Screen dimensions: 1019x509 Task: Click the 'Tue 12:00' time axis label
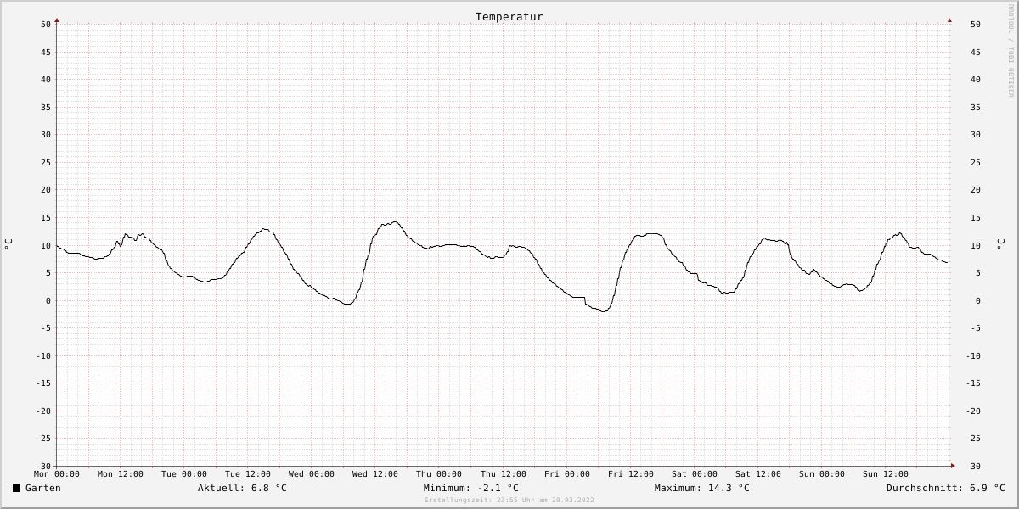coord(248,474)
